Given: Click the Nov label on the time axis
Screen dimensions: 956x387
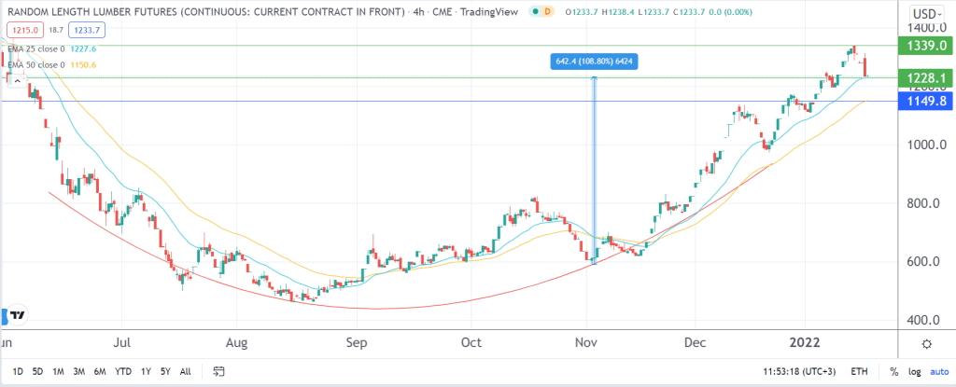Looking at the screenshot, I should [586, 344].
